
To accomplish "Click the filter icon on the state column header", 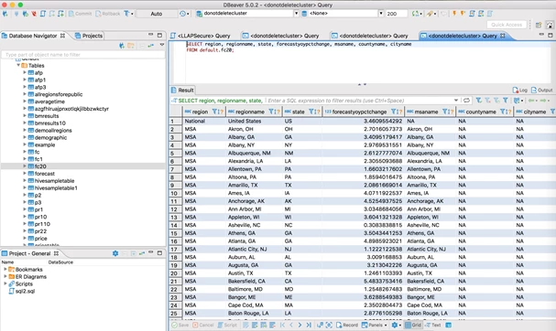I will click(x=311, y=112).
